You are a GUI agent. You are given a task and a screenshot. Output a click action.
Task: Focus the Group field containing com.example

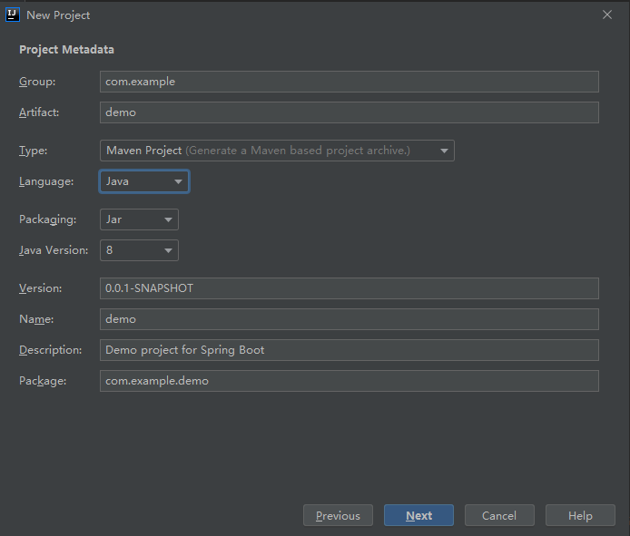pos(349,82)
